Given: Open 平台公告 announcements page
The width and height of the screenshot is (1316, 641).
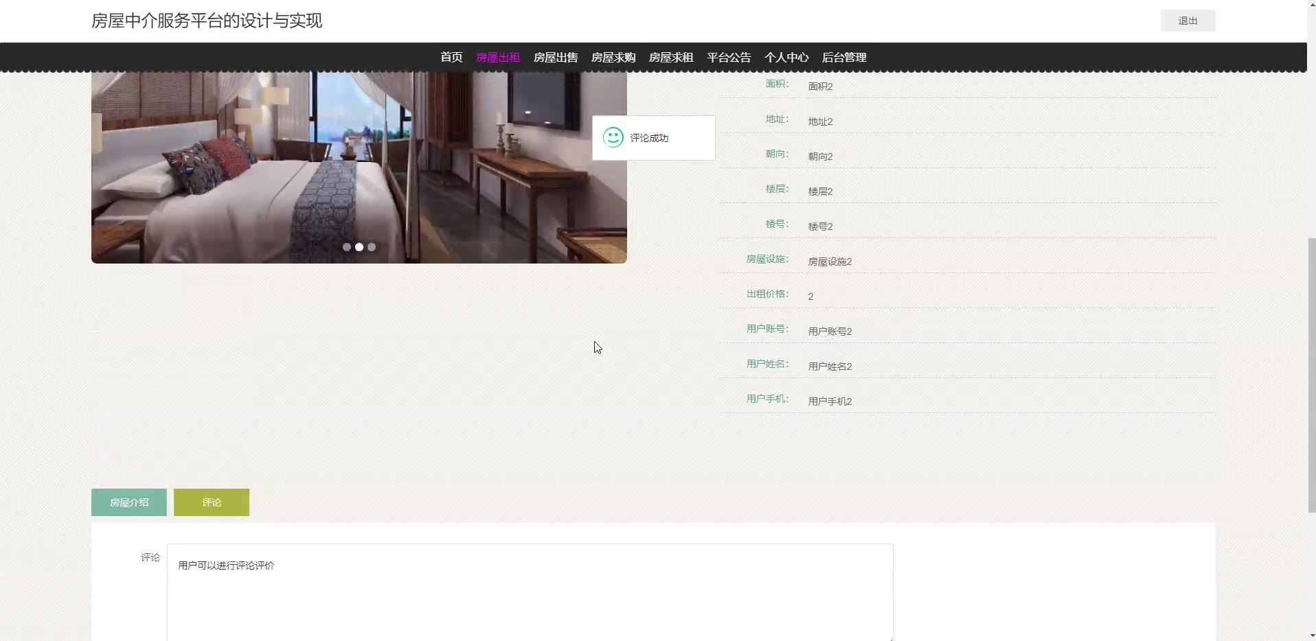Looking at the screenshot, I should pos(729,58).
